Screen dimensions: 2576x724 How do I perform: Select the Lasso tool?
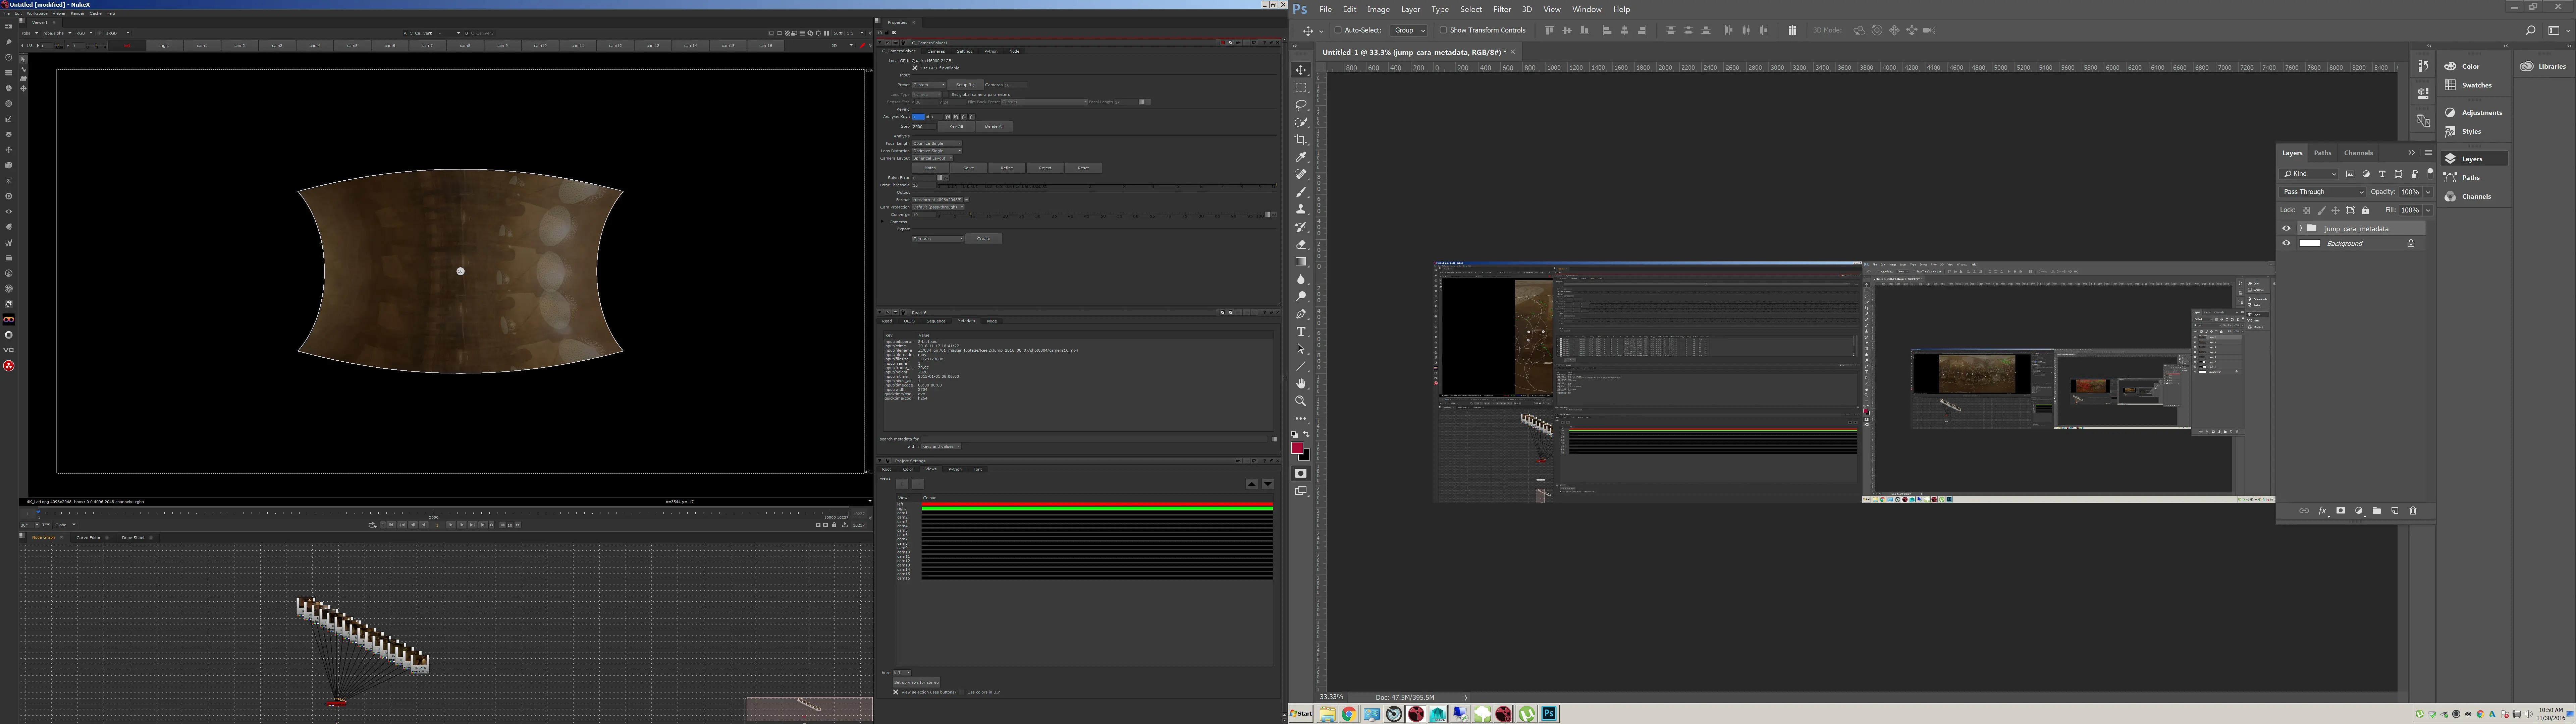click(x=1301, y=105)
